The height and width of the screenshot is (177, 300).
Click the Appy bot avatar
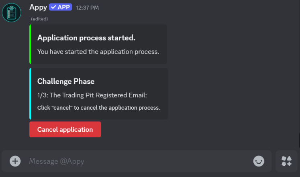click(x=11, y=12)
